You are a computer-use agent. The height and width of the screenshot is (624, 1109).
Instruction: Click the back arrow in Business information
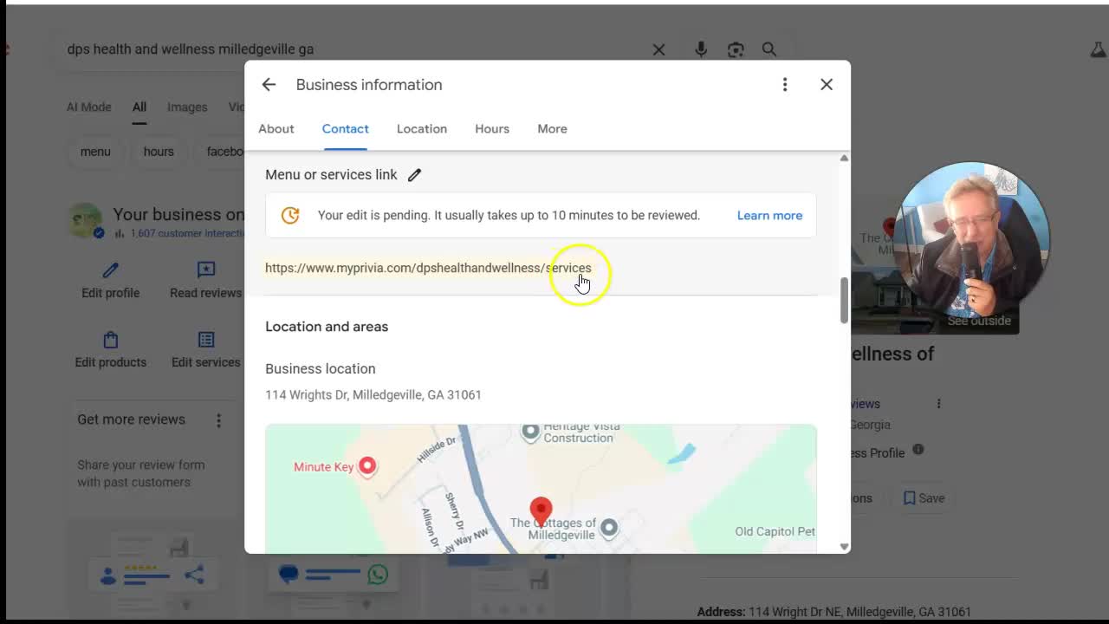(269, 85)
